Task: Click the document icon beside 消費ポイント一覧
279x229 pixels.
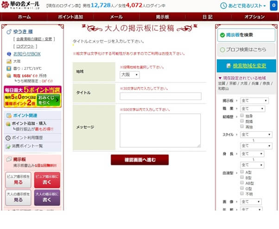Action: point(8,146)
